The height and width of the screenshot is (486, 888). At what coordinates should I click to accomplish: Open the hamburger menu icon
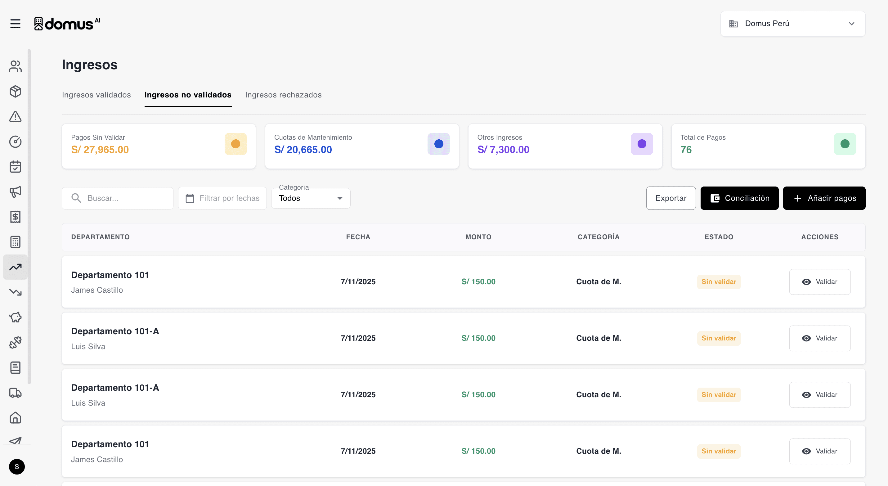click(15, 24)
